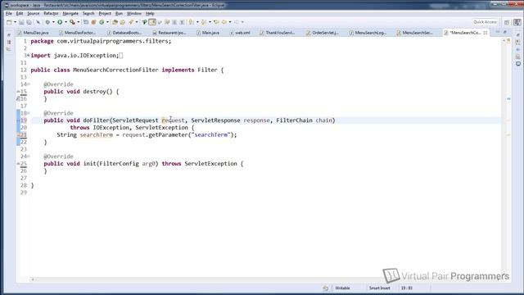Open the Search toolbar dropdown arrow
This screenshot has width=524, height=295.
[137, 22]
